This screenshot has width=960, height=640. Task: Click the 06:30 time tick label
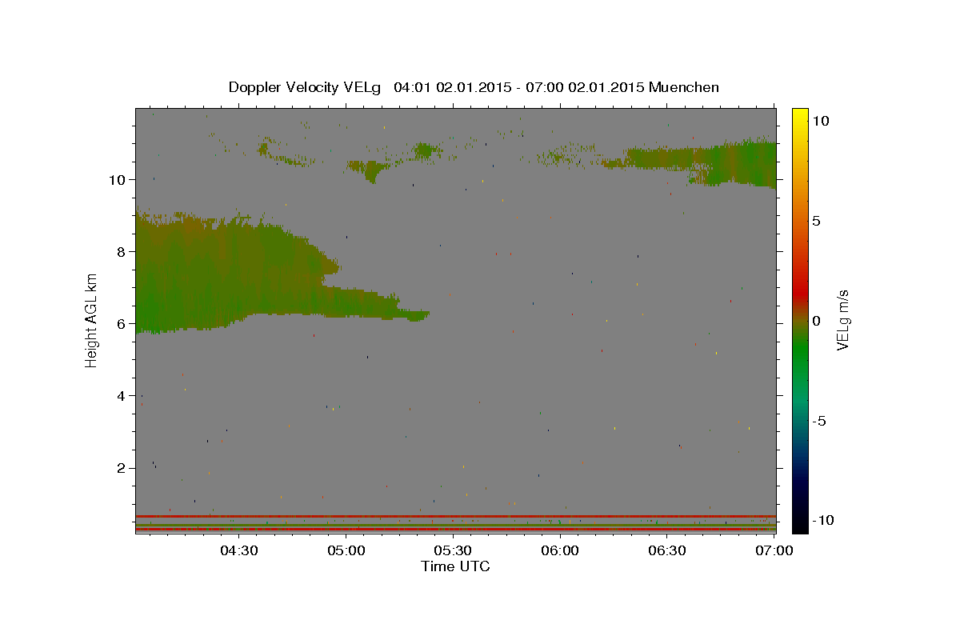coord(667,550)
